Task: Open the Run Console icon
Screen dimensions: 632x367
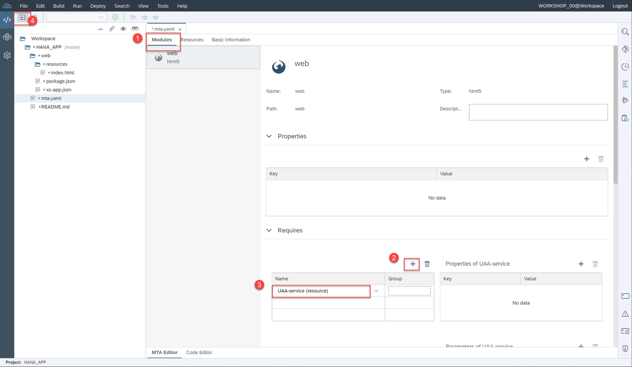Action: pos(625,331)
